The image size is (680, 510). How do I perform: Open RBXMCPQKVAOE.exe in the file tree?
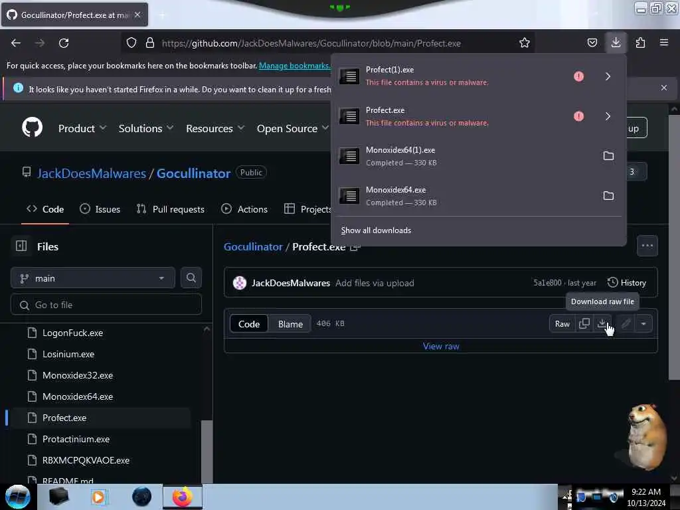point(86,461)
